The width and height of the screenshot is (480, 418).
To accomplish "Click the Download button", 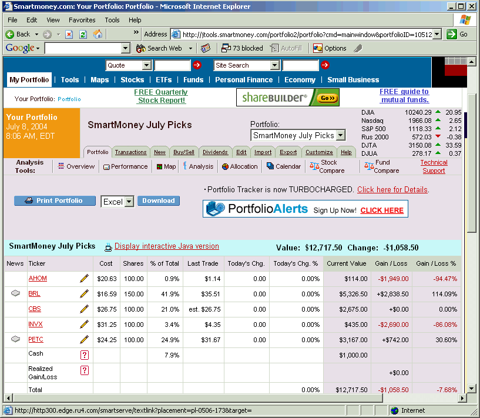I will coord(159,200).
